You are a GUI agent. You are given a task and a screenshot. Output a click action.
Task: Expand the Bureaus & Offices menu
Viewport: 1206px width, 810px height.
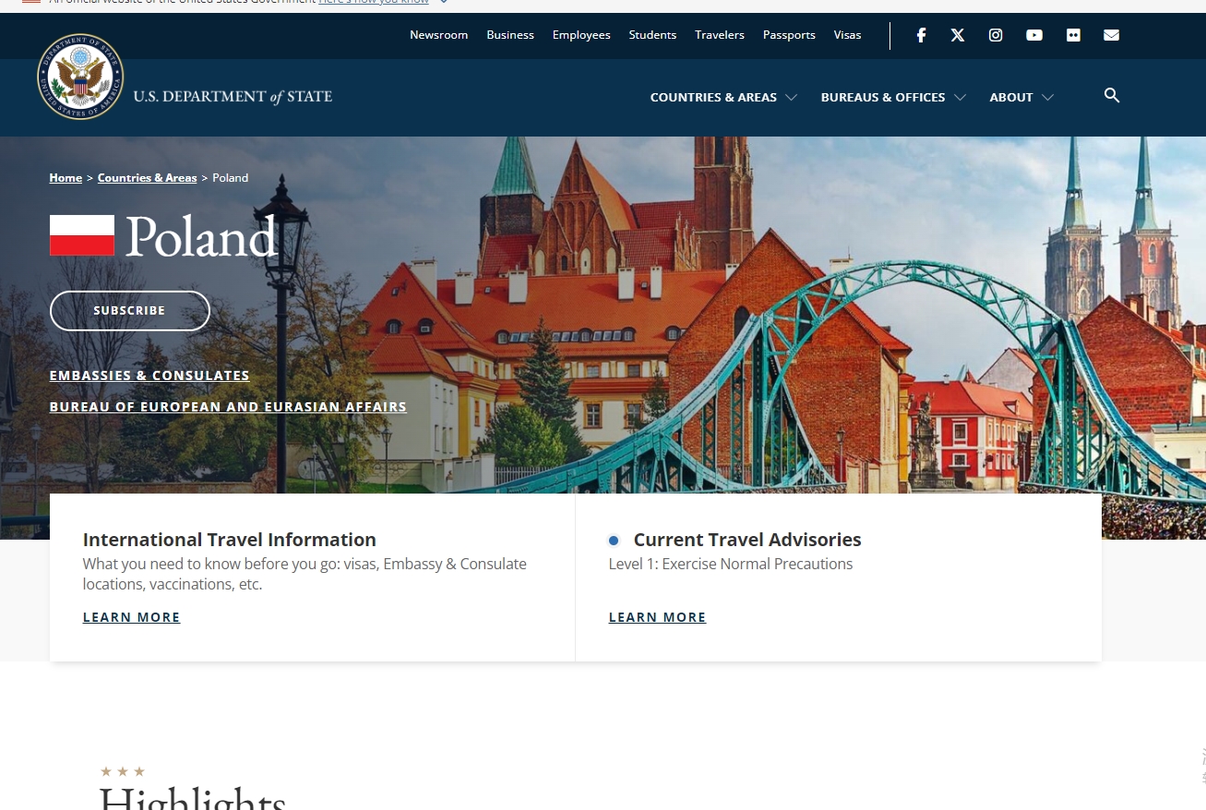pos(892,98)
